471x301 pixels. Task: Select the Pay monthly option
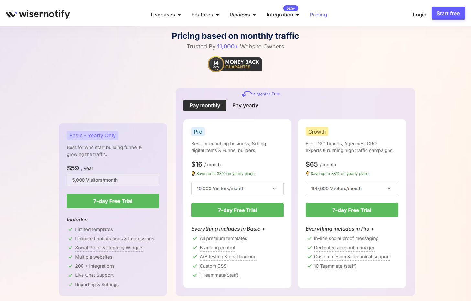[205, 105]
